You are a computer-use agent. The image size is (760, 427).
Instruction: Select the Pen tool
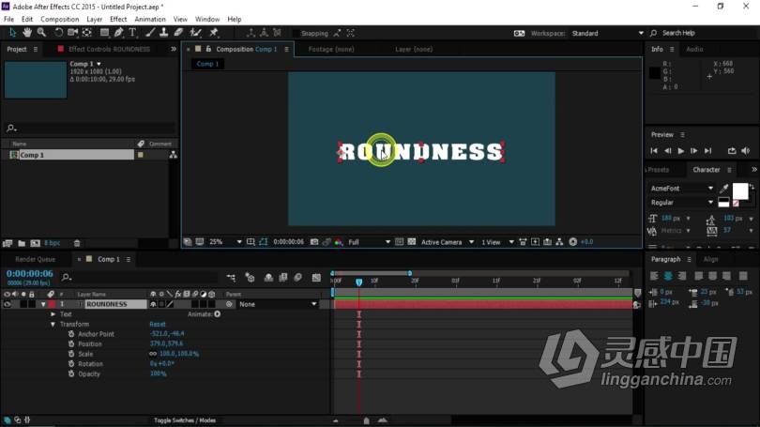click(118, 33)
